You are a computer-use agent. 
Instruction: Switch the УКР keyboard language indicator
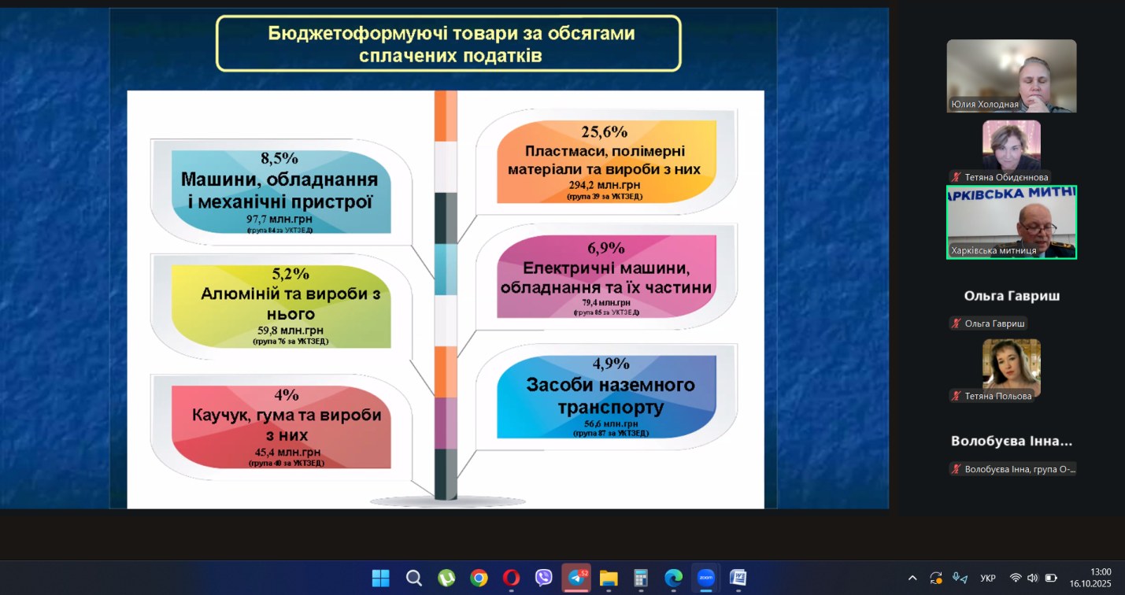pyautogui.click(x=988, y=578)
